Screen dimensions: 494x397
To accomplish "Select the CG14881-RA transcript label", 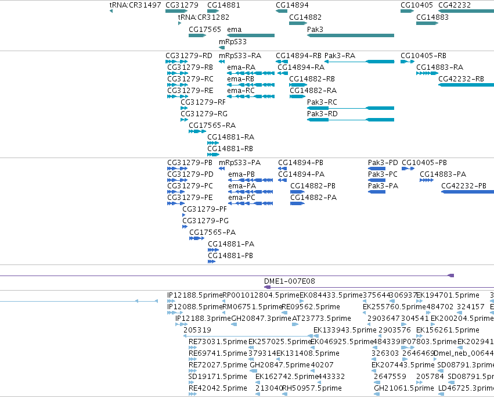I will [230, 137].
